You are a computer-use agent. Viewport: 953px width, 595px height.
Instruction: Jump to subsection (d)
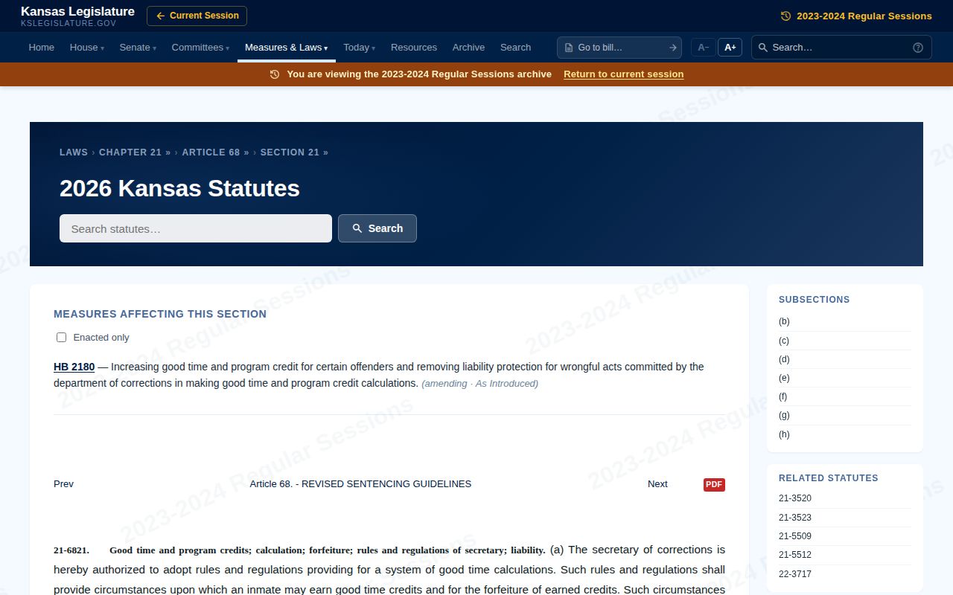click(784, 359)
